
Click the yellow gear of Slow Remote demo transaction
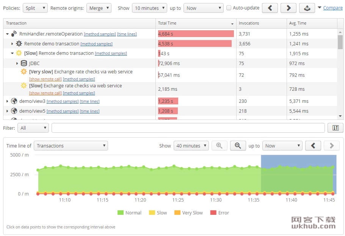pos(19,53)
